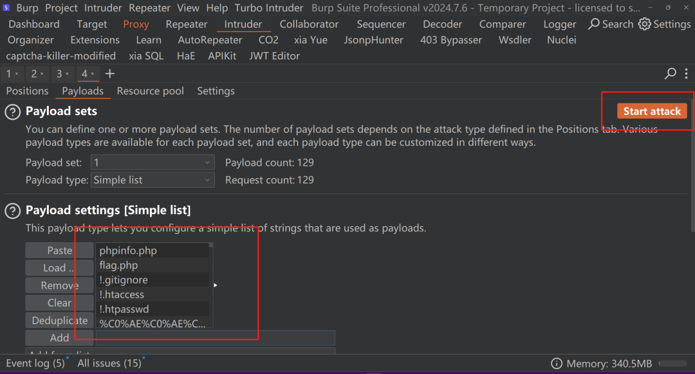Click the Burp Suite logo icon
Viewport: 695px width, 374px height.
pos(6,8)
